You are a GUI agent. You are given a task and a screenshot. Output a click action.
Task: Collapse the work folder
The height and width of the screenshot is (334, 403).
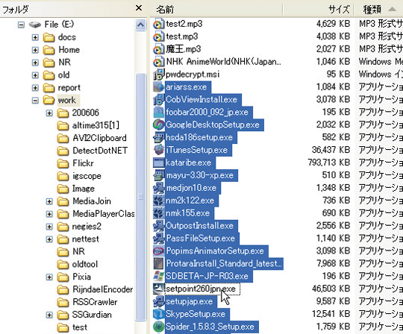[x=35, y=101]
